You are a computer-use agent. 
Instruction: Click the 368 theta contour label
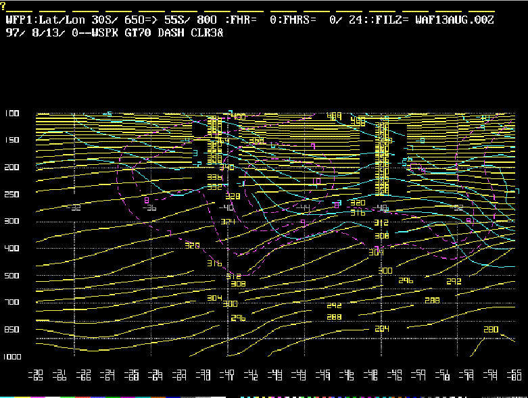tap(257, 141)
